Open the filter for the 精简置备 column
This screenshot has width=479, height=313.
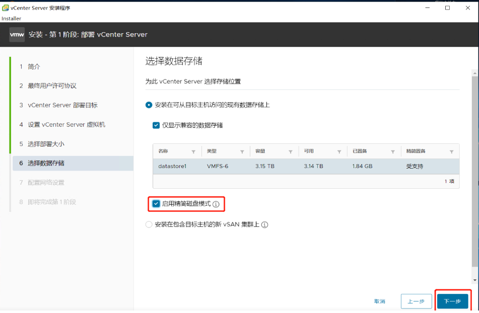[x=451, y=151]
